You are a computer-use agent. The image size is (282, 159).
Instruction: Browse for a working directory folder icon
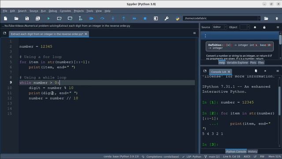coord(266,19)
